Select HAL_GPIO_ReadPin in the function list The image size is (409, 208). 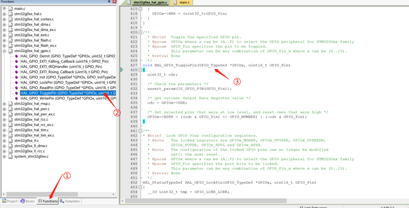click(68, 88)
